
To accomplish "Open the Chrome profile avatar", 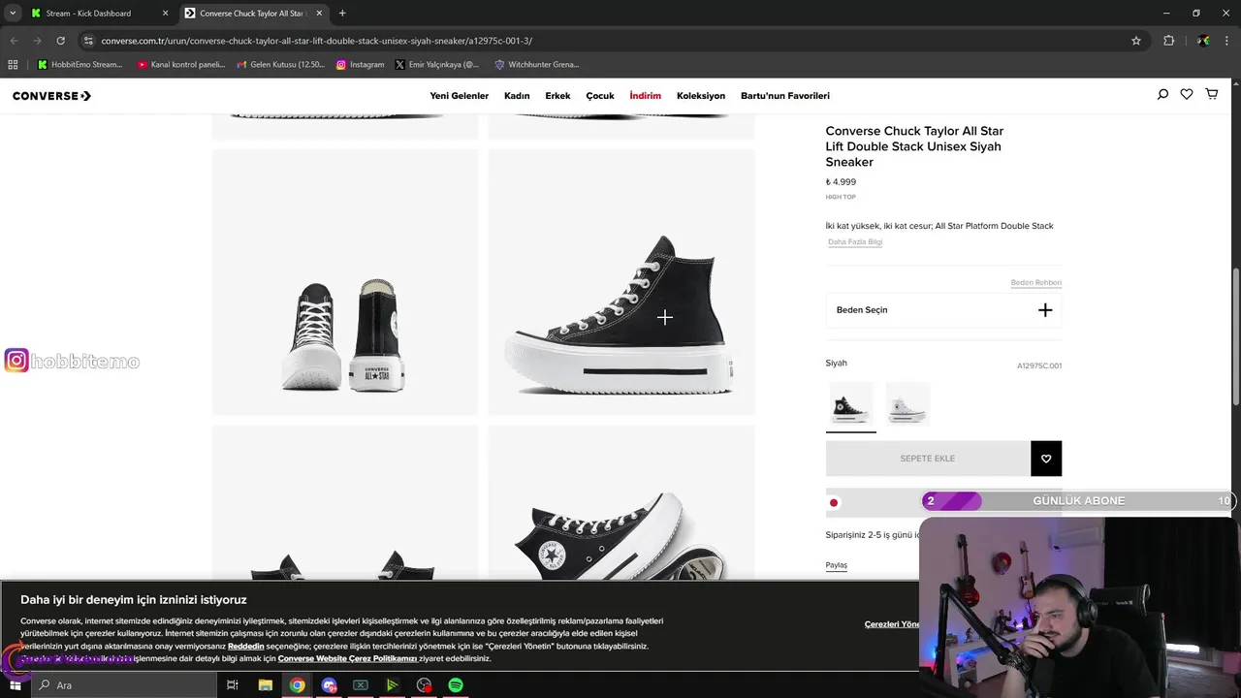I will pos(1203,41).
